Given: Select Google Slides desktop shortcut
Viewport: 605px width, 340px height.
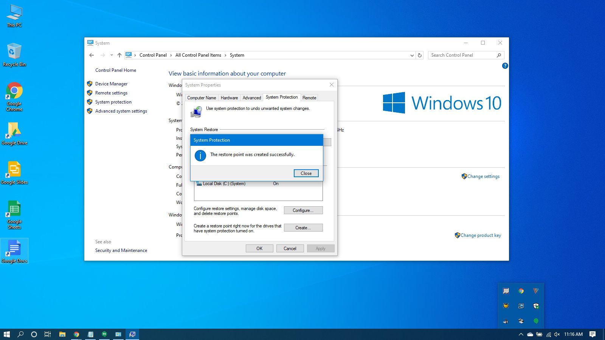Looking at the screenshot, I should (14, 173).
